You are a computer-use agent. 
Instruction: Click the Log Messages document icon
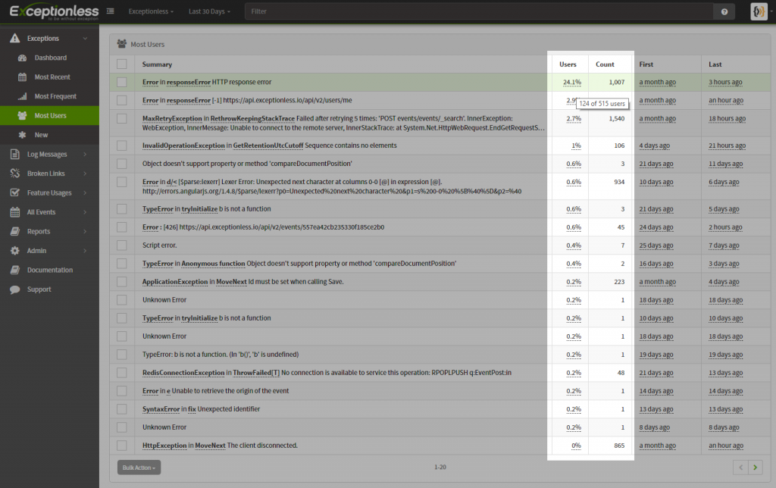15,155
